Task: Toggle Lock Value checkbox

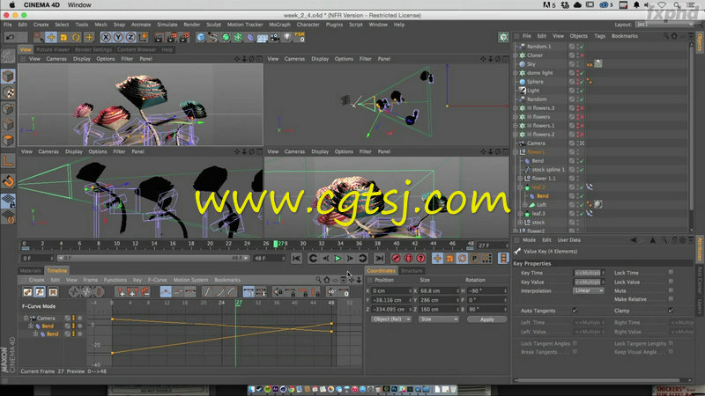Action: coord(671,282)
